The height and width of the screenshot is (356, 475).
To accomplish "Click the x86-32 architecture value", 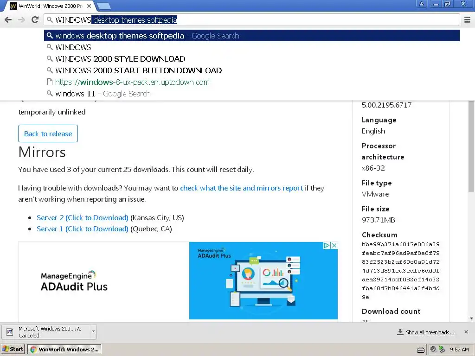I will [x=373, y=168].
